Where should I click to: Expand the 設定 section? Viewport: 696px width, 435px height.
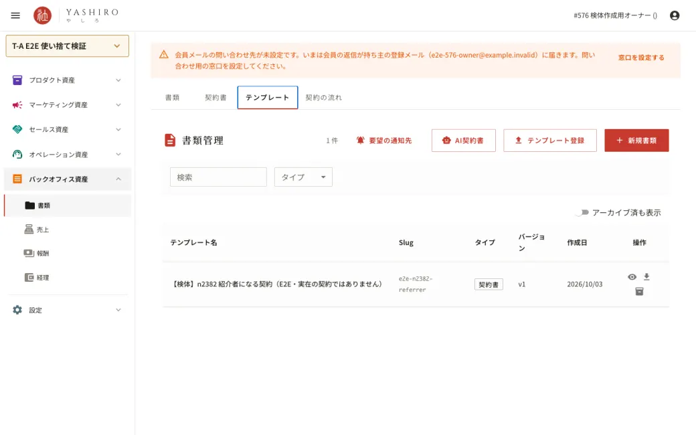pos(118,310)
